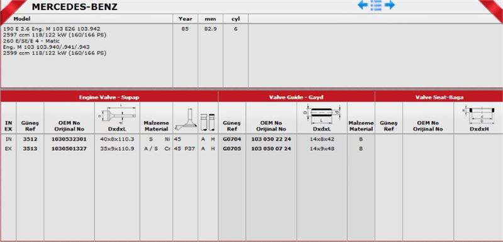Screen dimensions: 503x242
Task: Click the Model column header
Action: click(x=22, y=19)
